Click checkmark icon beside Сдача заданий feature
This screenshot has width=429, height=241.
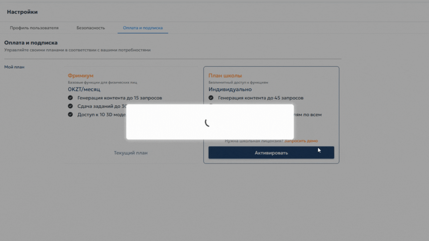70,106
